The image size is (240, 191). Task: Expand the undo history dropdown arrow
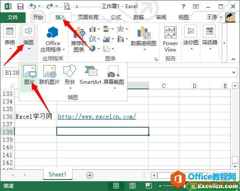[x=39, y=6]
